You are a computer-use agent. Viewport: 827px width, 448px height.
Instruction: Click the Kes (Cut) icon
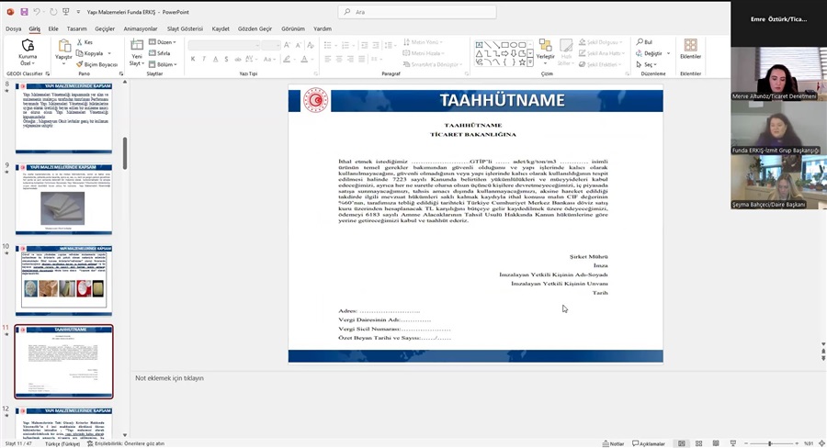coord(85,42)
